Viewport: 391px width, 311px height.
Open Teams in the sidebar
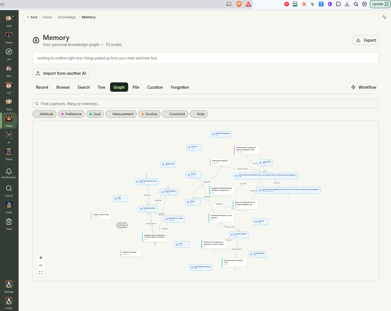pos(9,154)
